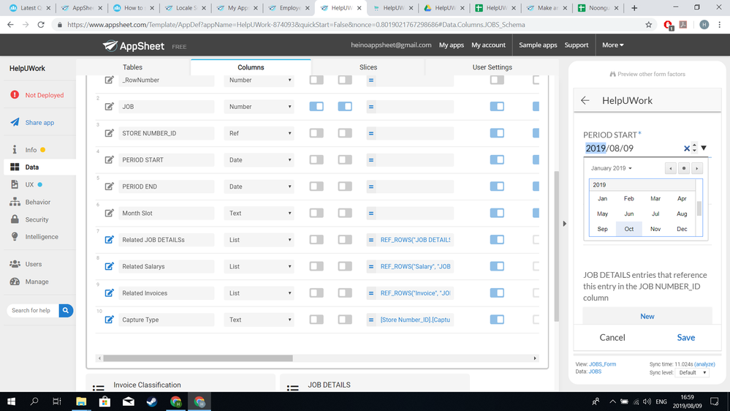Open type dropdown for JOB column
Image resolution: width=730 pixels, height=411 pixels.
(259, 107)
